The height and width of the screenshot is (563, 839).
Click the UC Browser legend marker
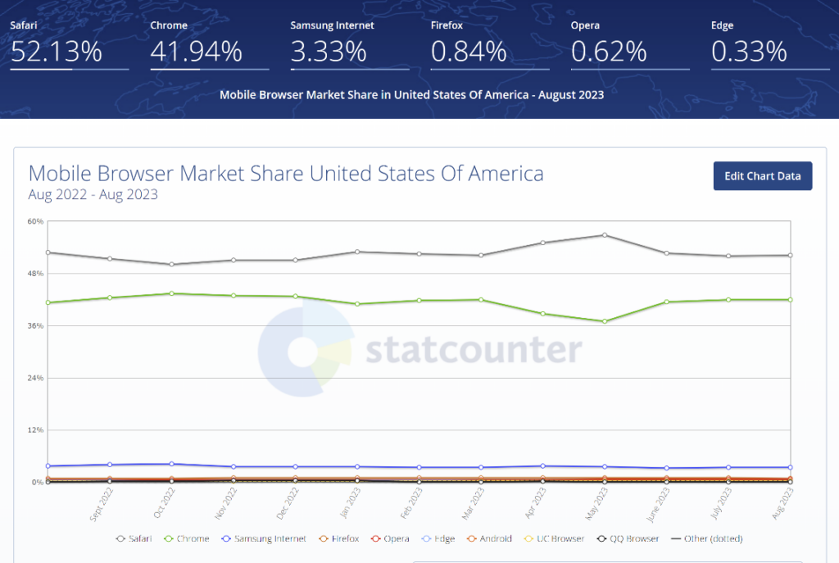click(528, 538)
